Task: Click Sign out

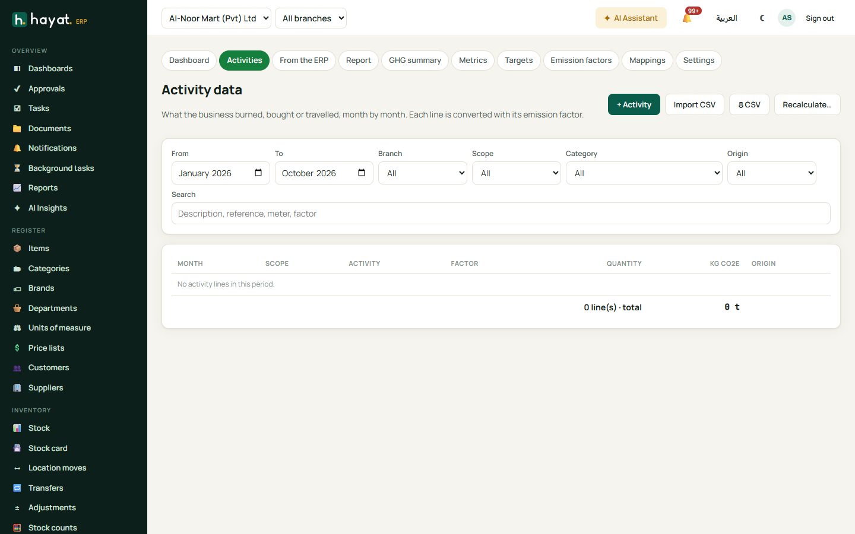Action: tap(820, 18)
